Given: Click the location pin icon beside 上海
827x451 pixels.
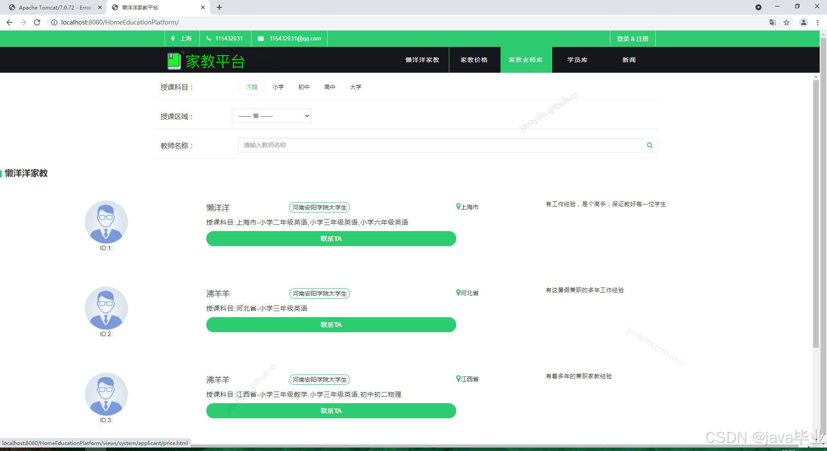Looking at the screenshot, I should [173, 38].
